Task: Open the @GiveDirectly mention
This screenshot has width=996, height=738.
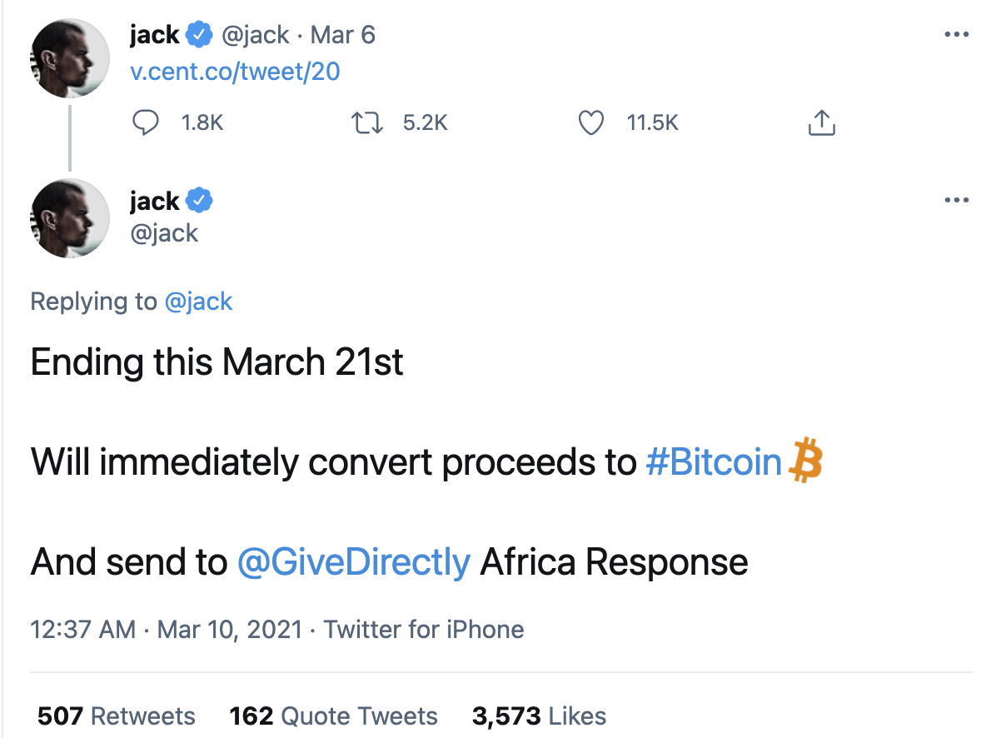Action: tap(354, 562)
